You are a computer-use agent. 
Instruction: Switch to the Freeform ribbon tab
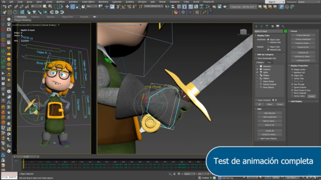tap(35, 17)
